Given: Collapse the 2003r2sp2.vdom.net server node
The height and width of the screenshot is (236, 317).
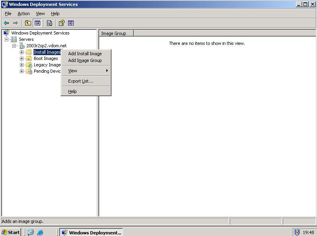Looking at the screenshot, I should (x=14, y=46).
